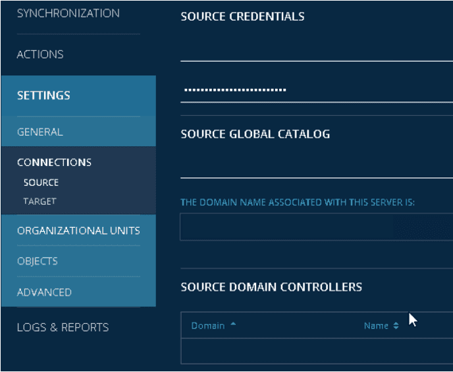The image size is (453, 372).
Task: Select Target under Connections
Action: point(40,201)
